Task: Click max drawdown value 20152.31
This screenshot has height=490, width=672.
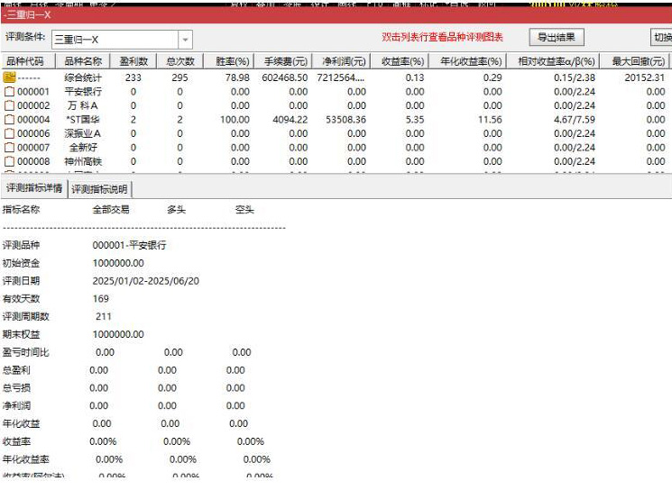Action: [x=645, y=77]
